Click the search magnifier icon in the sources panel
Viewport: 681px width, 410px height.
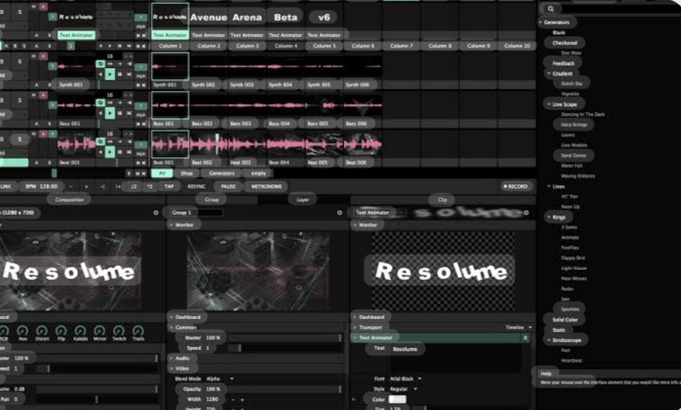[551, 9]
